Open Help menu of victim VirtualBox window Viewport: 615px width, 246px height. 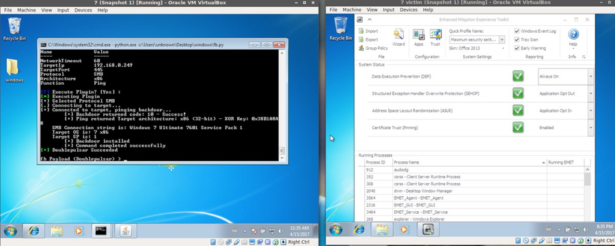coord(428,10)
